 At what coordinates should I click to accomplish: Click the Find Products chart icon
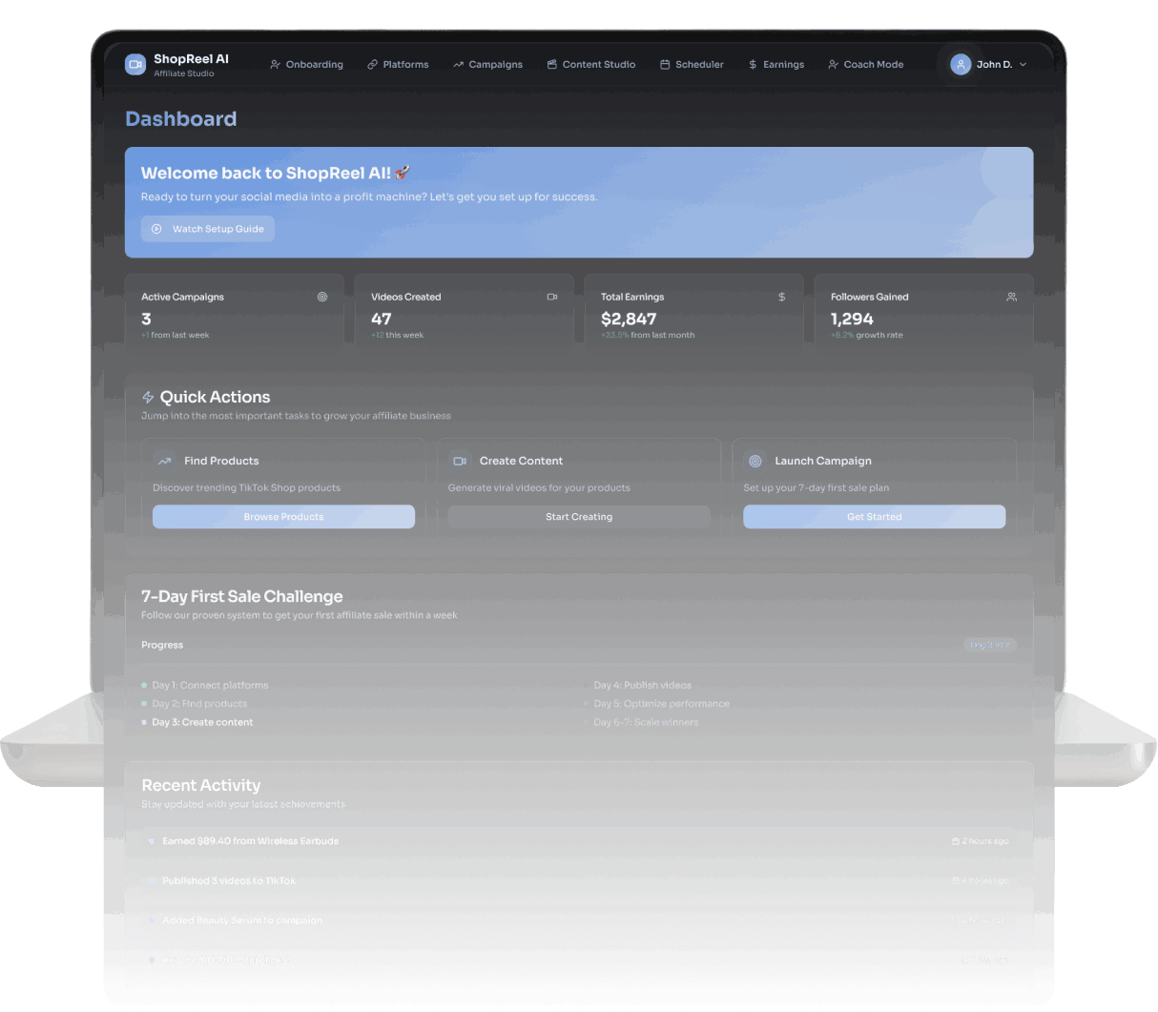pos(164,461)
